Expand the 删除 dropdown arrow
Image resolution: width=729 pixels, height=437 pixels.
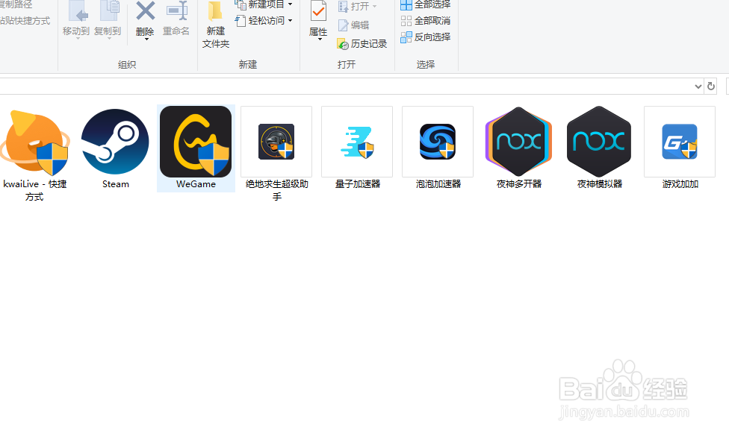coord(146,40)
